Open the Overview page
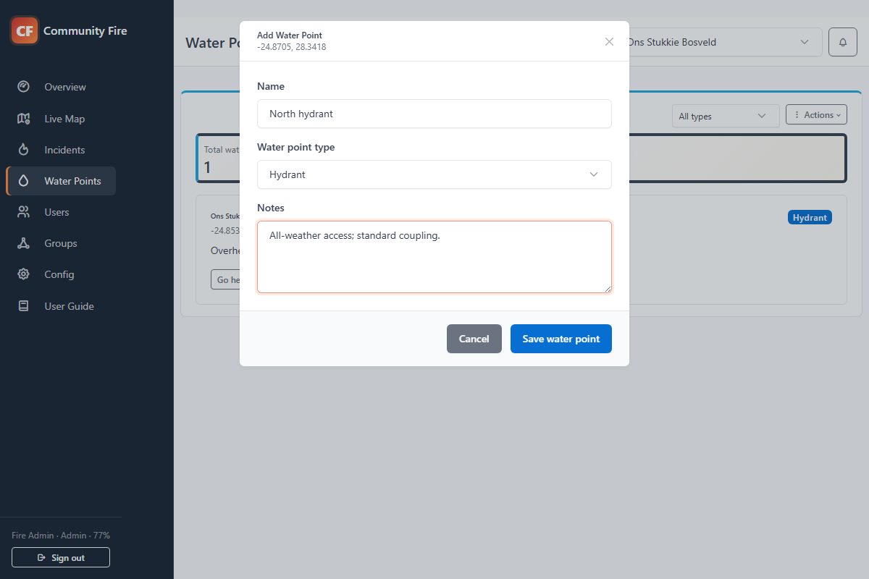This screenshot has width=869, height=579. click(x=61, y=87)
